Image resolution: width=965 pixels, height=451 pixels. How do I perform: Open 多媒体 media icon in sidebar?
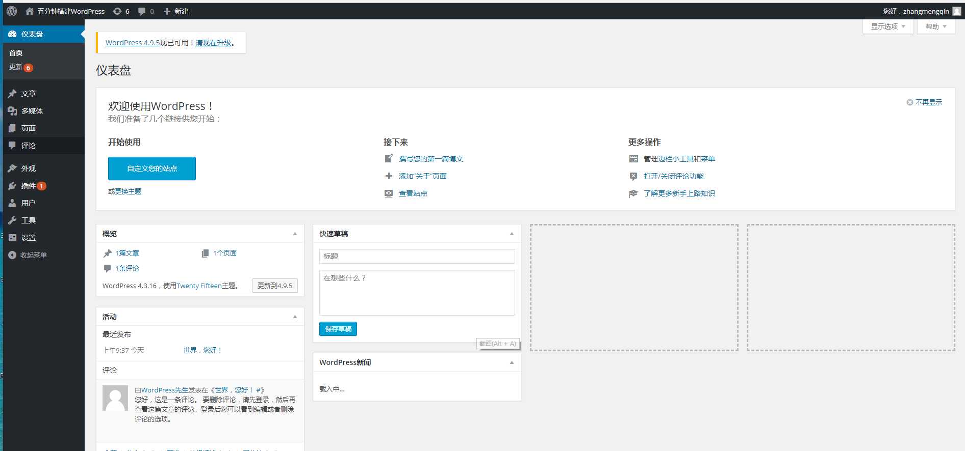point(12,111)
